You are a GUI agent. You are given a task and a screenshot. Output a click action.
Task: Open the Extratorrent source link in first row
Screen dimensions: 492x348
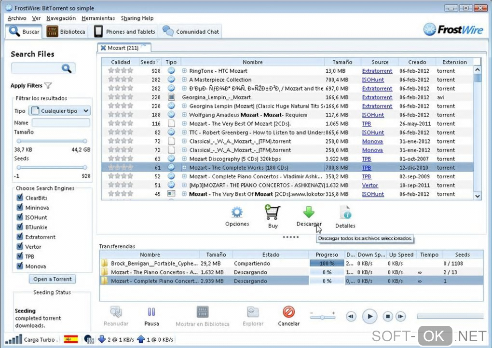click(377, 71)
